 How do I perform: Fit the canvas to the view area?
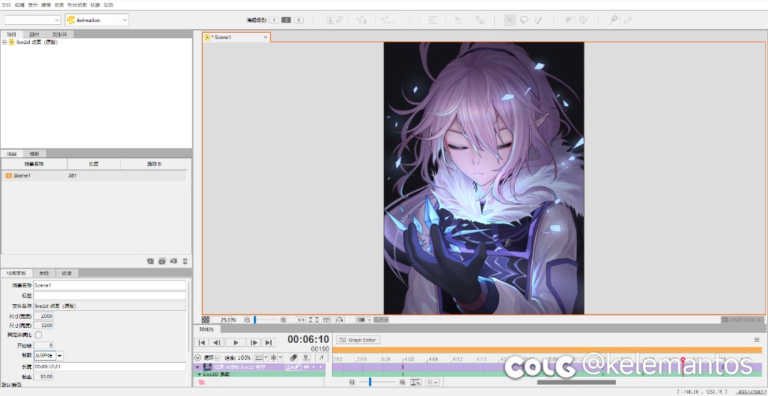click(314, 320)
